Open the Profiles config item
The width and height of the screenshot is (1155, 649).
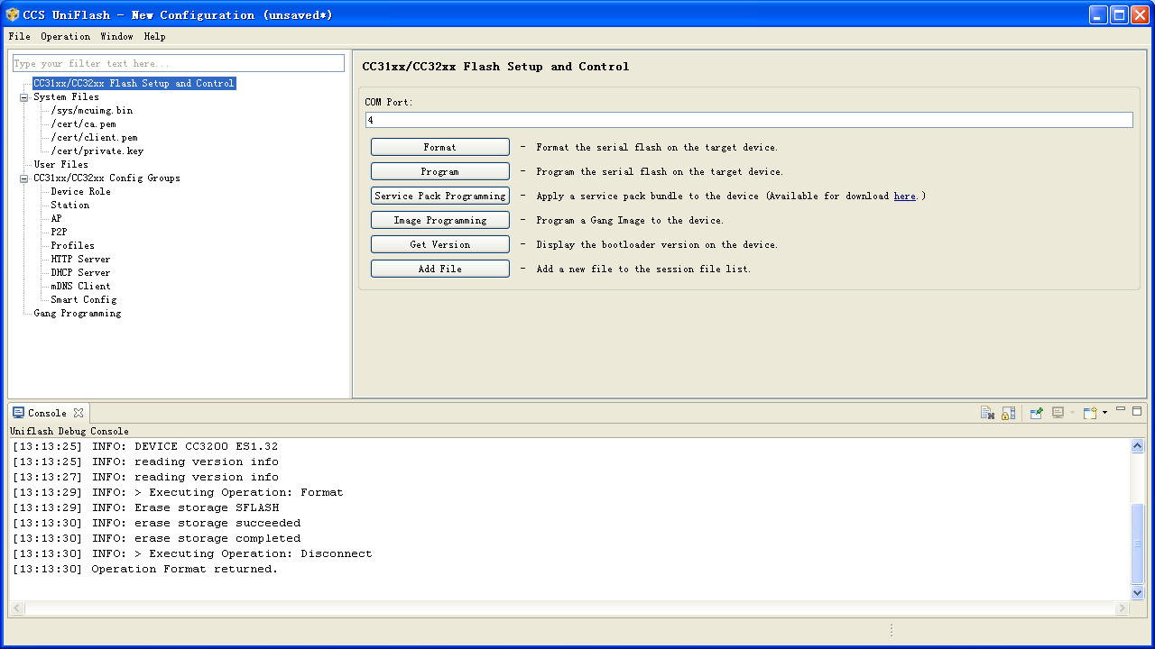73,246
